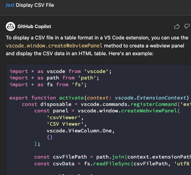The width and height of the screenshot is (191, 175).
Task: Click the import path code line
Action: [54, 78]
